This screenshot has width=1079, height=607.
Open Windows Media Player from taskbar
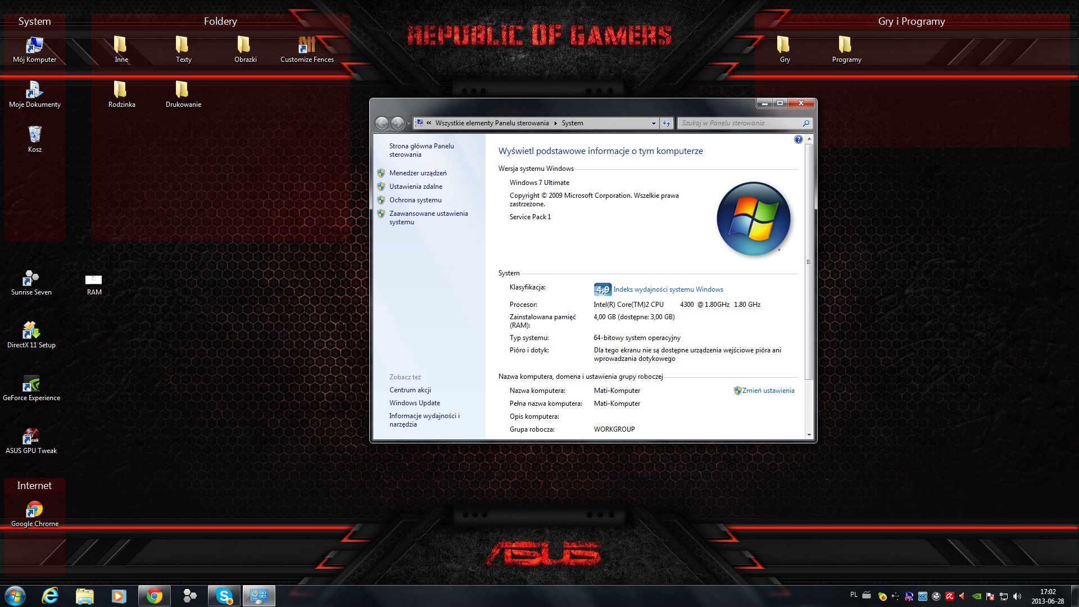click(119, 596)
